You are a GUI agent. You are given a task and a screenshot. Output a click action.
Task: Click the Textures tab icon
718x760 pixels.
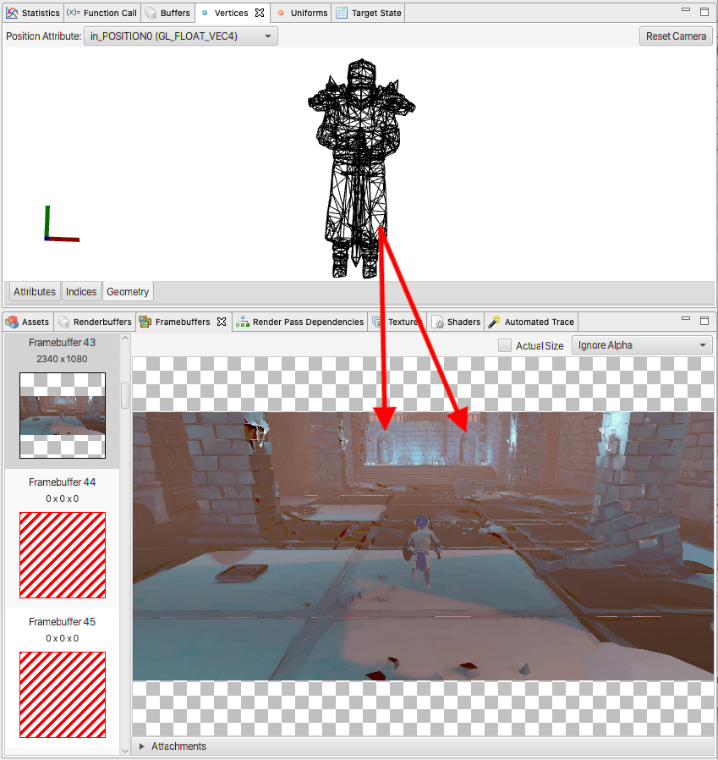[x=377, y=322]
